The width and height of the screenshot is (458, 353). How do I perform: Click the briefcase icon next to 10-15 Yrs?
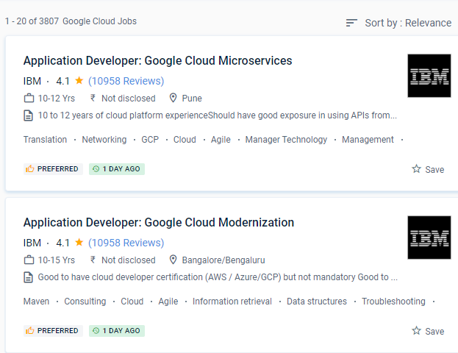point(29,260)
